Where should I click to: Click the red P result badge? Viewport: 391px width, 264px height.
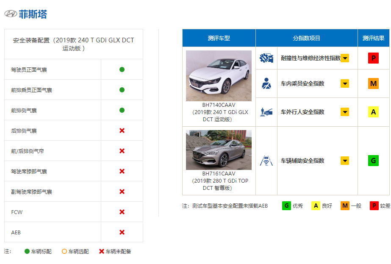pos(373,58)
